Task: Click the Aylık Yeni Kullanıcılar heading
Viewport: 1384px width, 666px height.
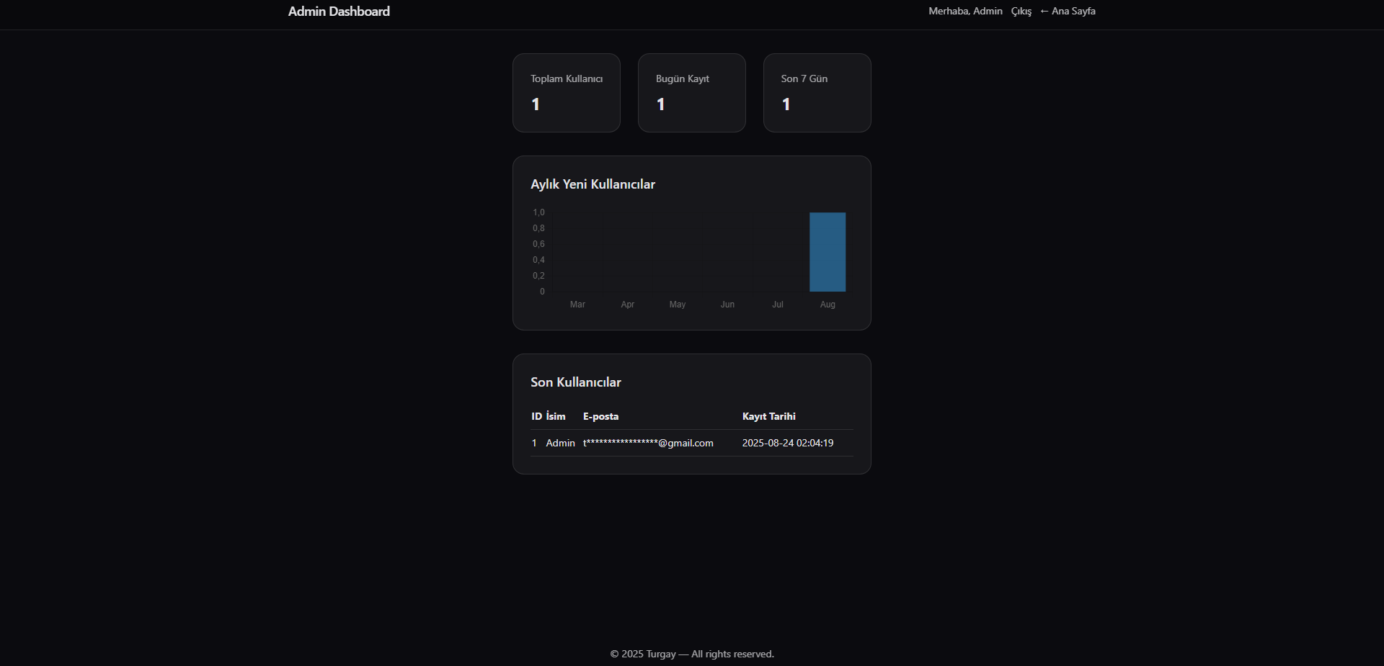Action: pos(593,184)
